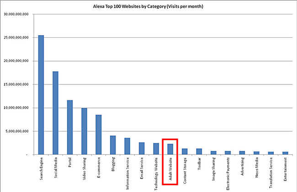Click the 'Portal' axis label
Screen dimensions: 297x192
click(70, 162)
